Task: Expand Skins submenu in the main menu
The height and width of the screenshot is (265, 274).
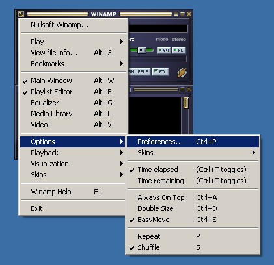Action: click(x=73, y=175)
